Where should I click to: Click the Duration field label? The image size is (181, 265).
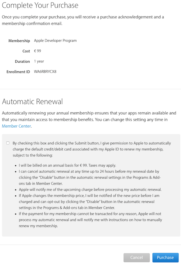tap(22, 61)
